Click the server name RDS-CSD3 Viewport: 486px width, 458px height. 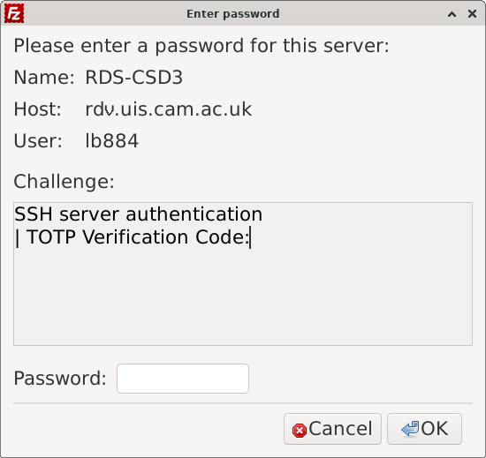[134, 77]
